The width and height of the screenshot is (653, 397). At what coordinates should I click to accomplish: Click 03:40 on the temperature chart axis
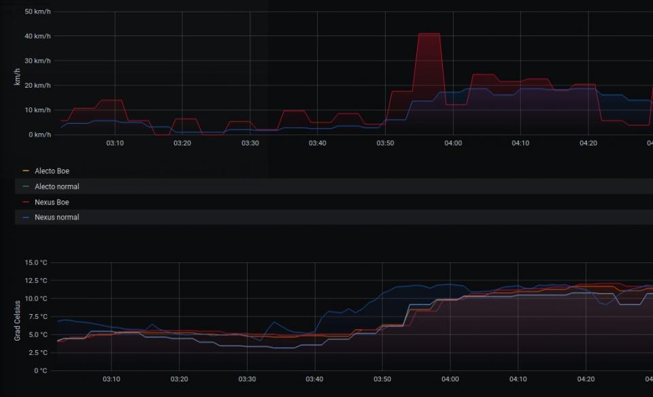coord(314,379)
